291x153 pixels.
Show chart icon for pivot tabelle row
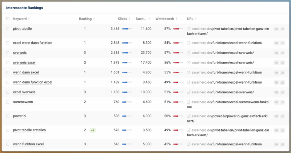point(282,29)
